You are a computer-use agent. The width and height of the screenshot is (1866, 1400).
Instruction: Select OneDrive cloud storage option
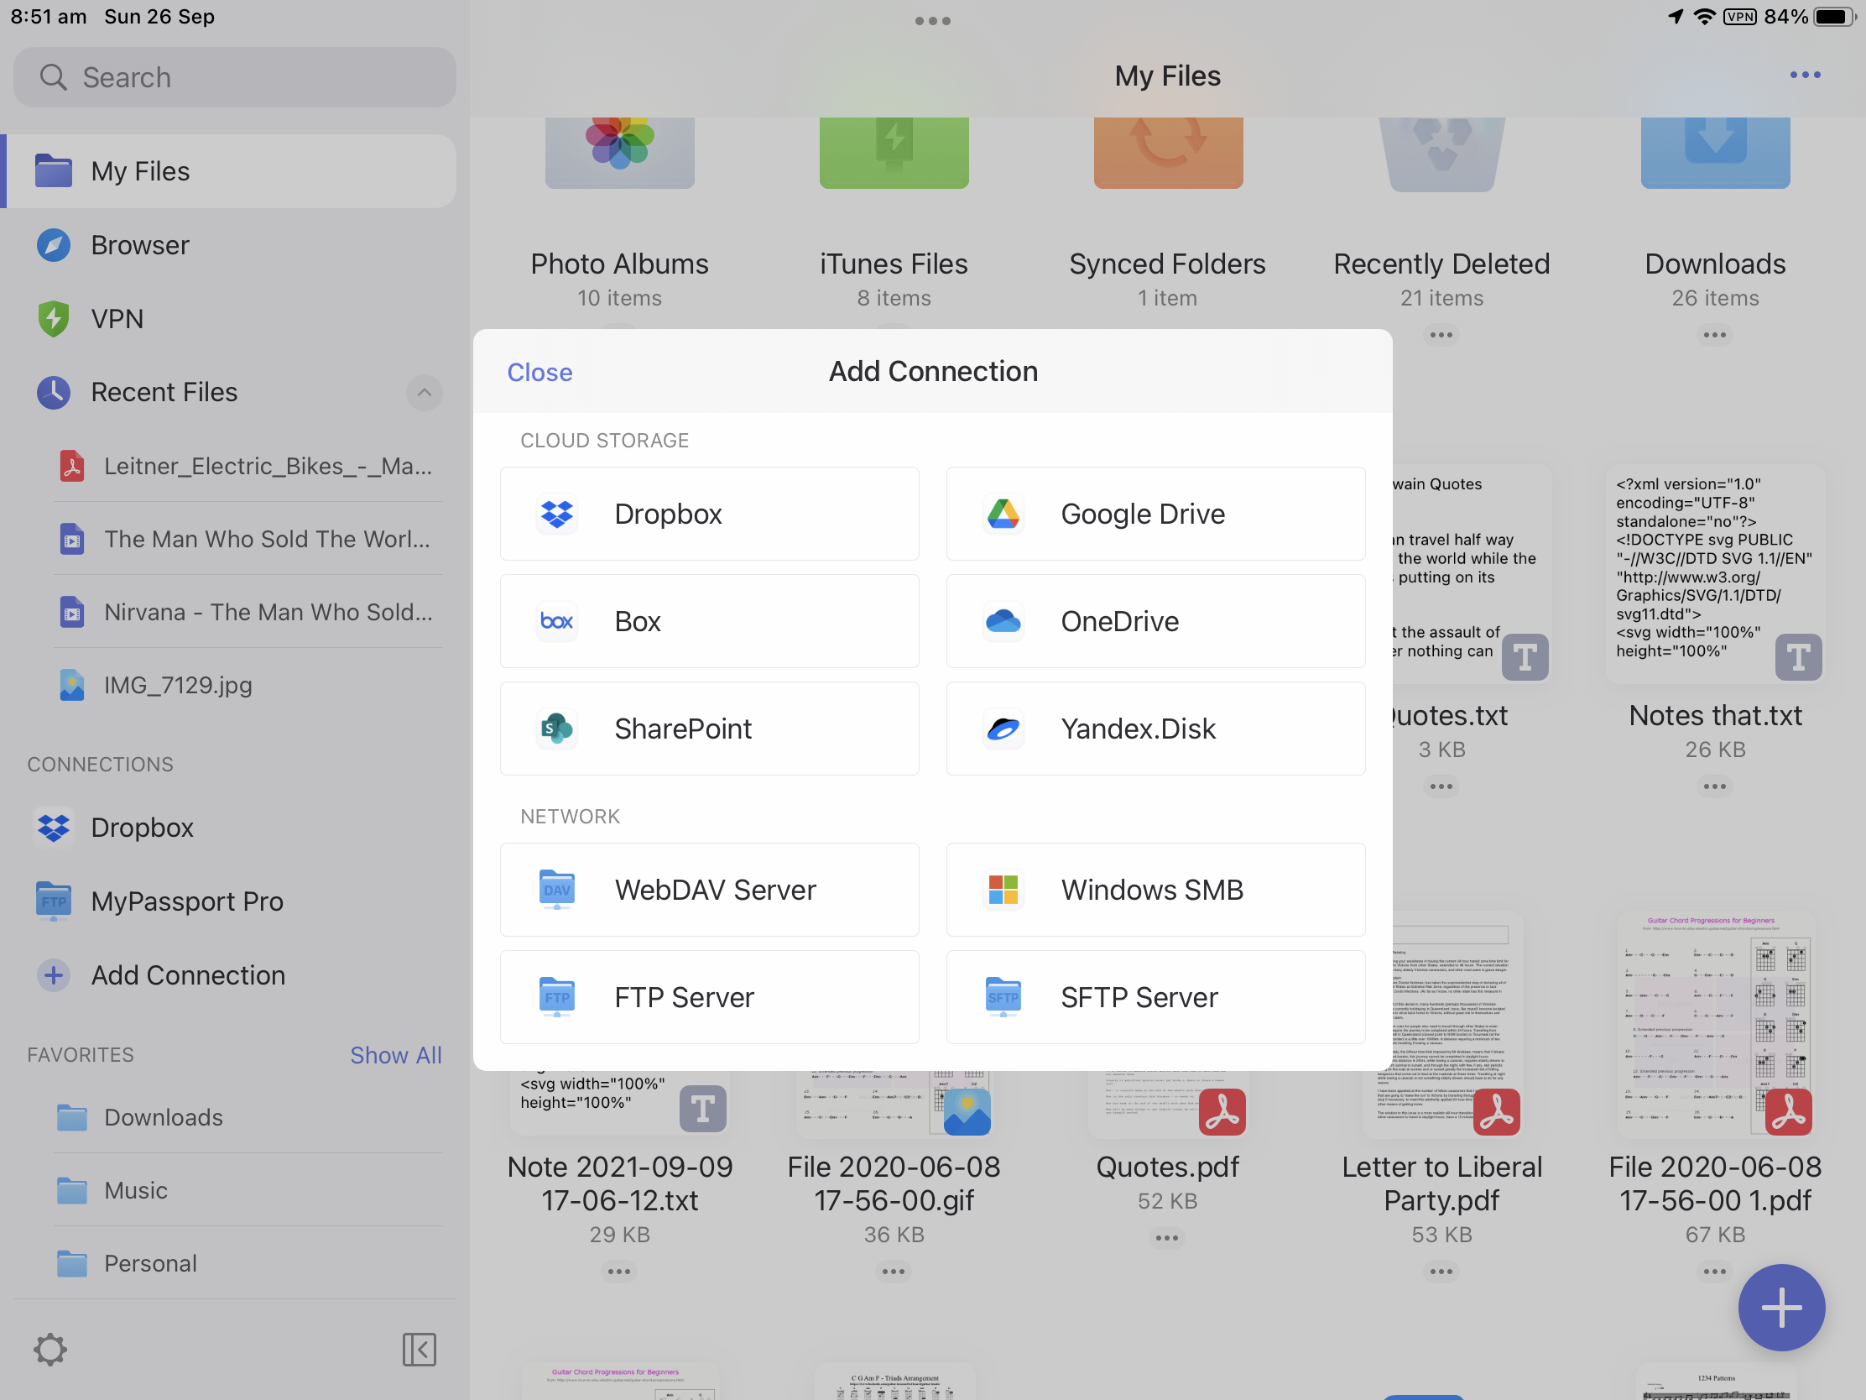click(1155, 621)
